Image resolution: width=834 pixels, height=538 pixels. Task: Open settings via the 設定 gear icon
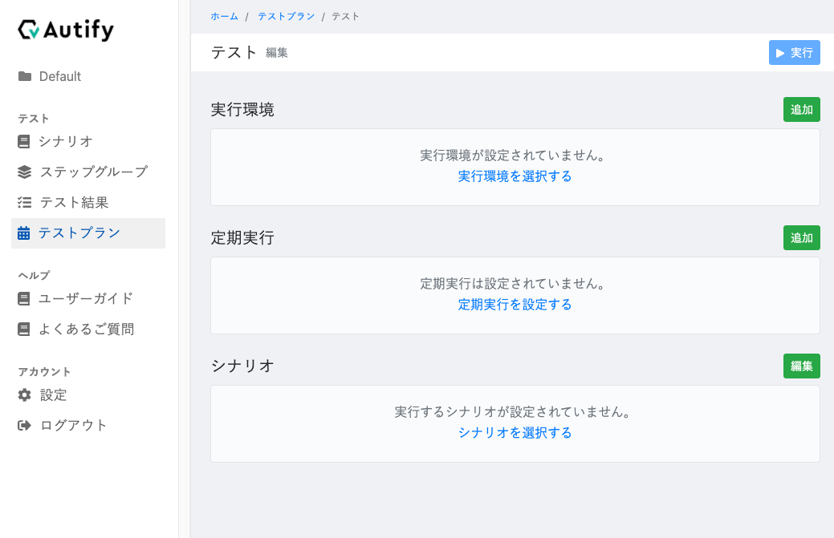(x=22, y=394)
